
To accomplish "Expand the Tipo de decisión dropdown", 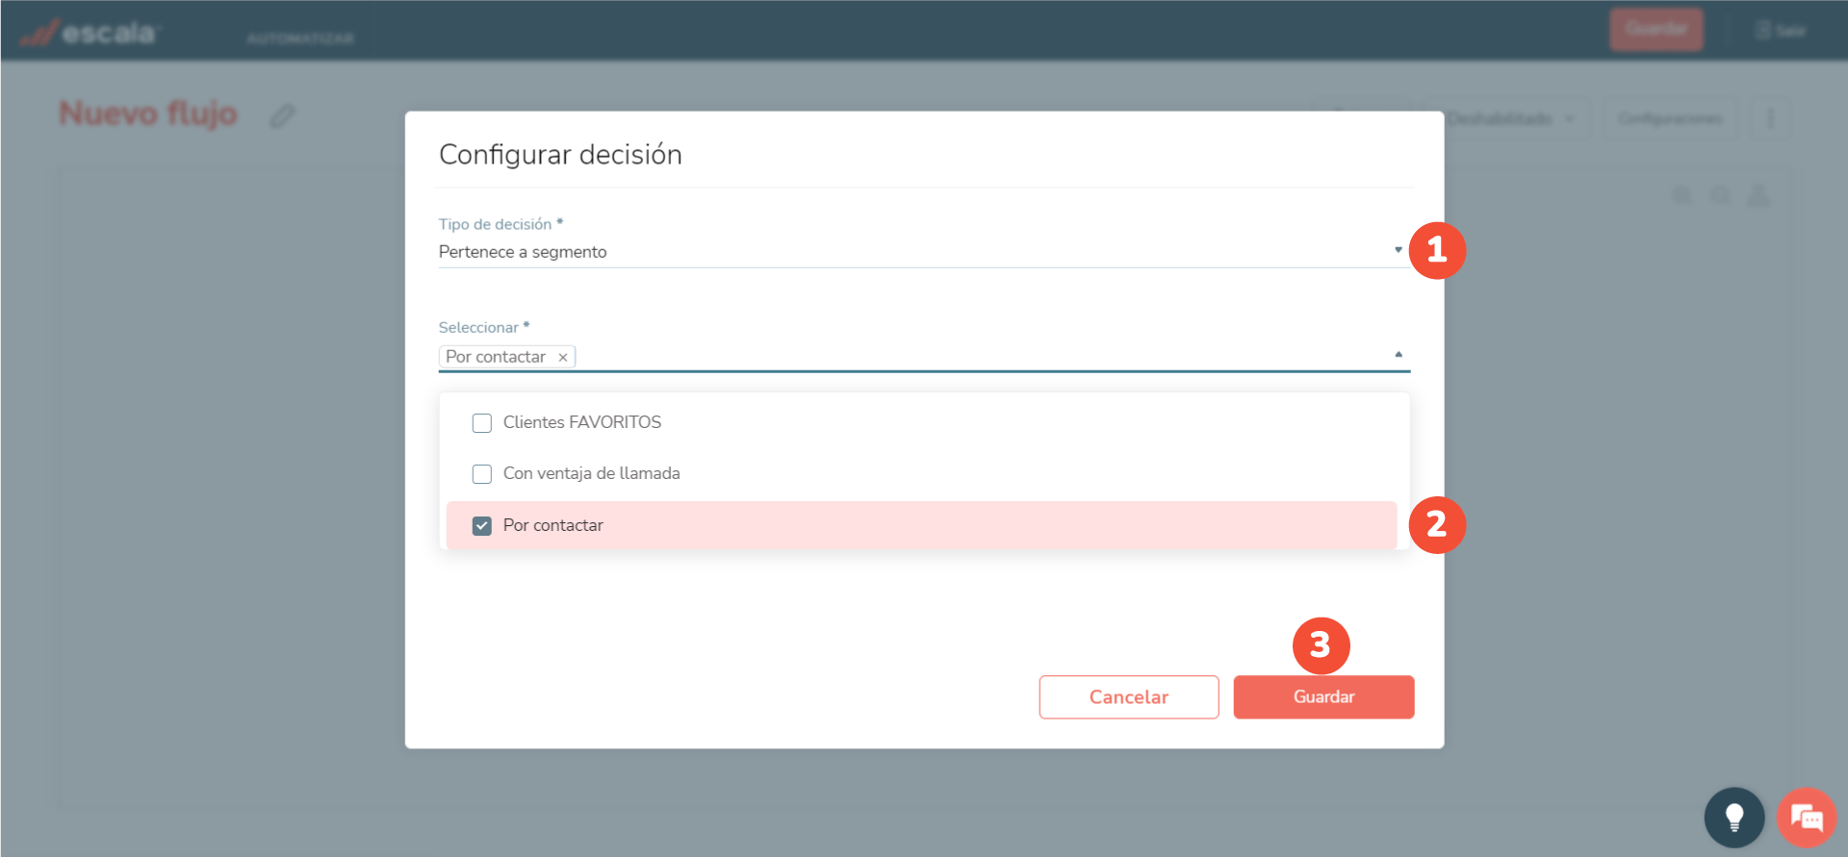I will click(x=1398, y=251).
